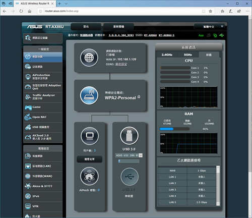Switch to the 2.4GHz tab
The image size is (252, 218).
tap(167, 54)
